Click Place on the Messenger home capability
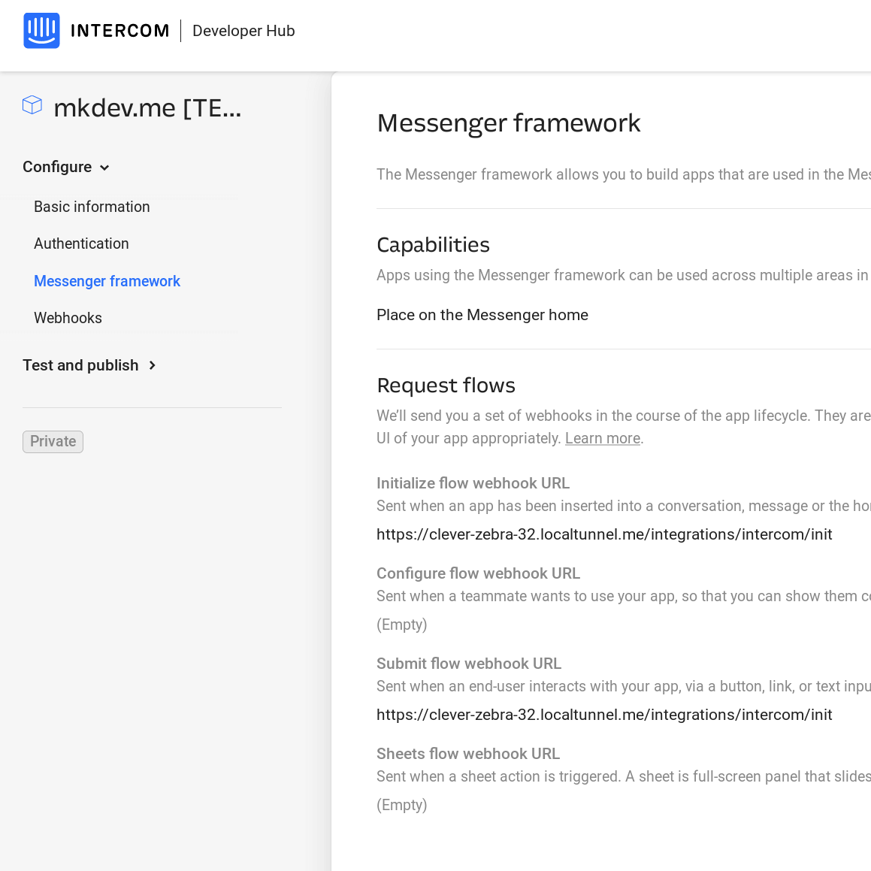This screenshot has width=871, height=871. pyautogui.click(x=482, y=315)
